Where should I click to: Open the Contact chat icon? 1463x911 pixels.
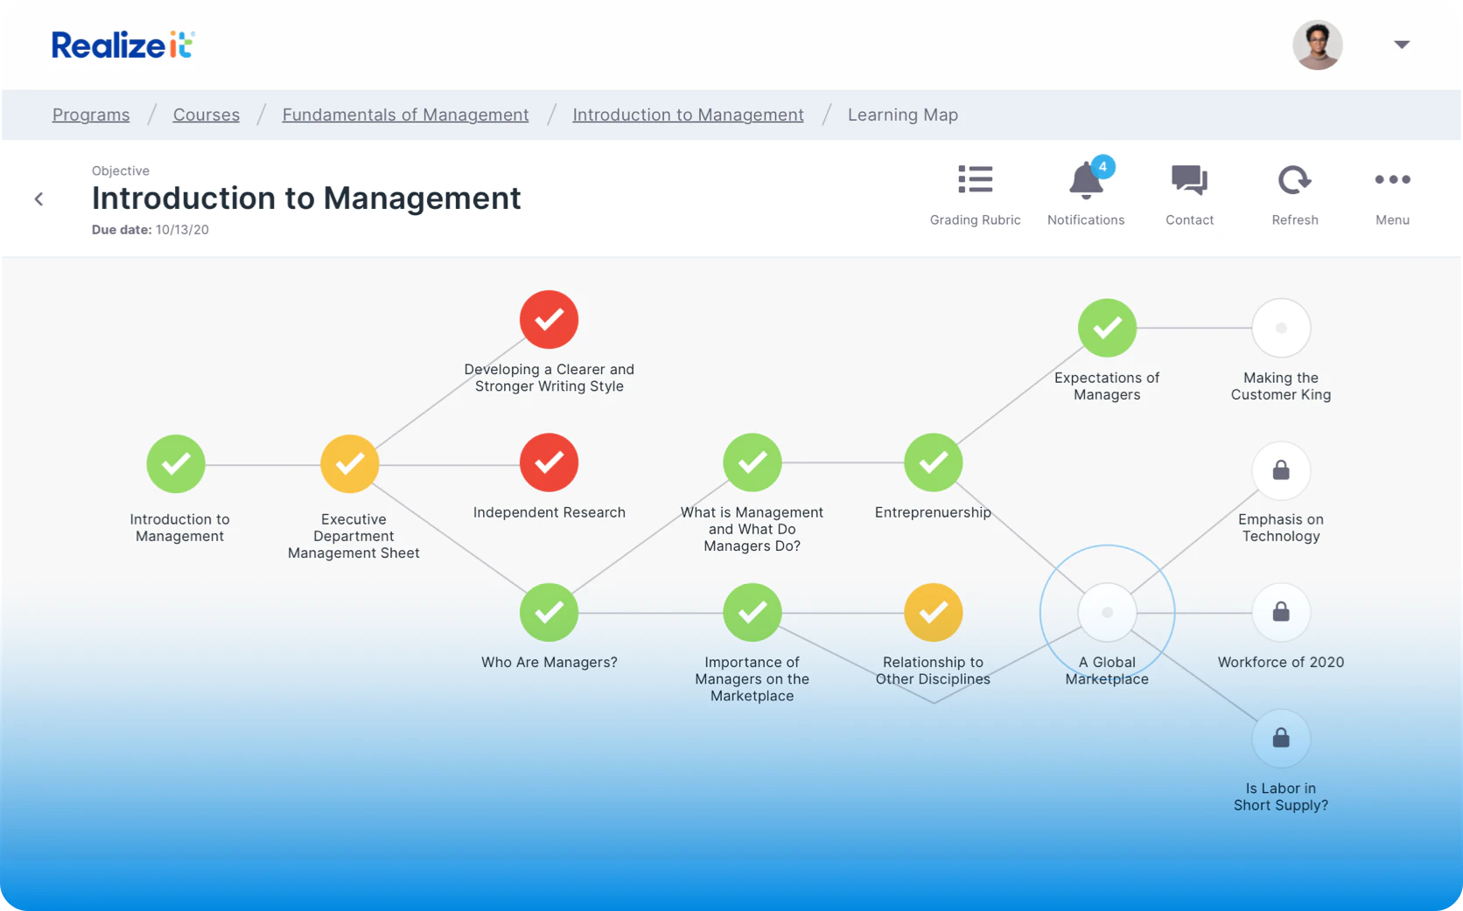1189,180
